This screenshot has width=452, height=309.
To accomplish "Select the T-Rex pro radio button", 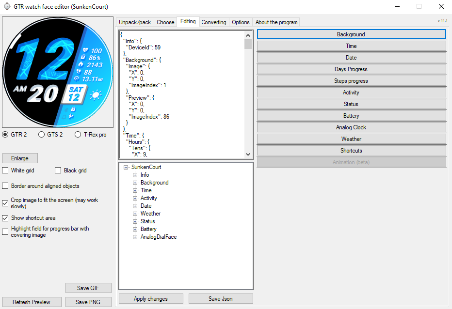I will (x=78, y=135).
